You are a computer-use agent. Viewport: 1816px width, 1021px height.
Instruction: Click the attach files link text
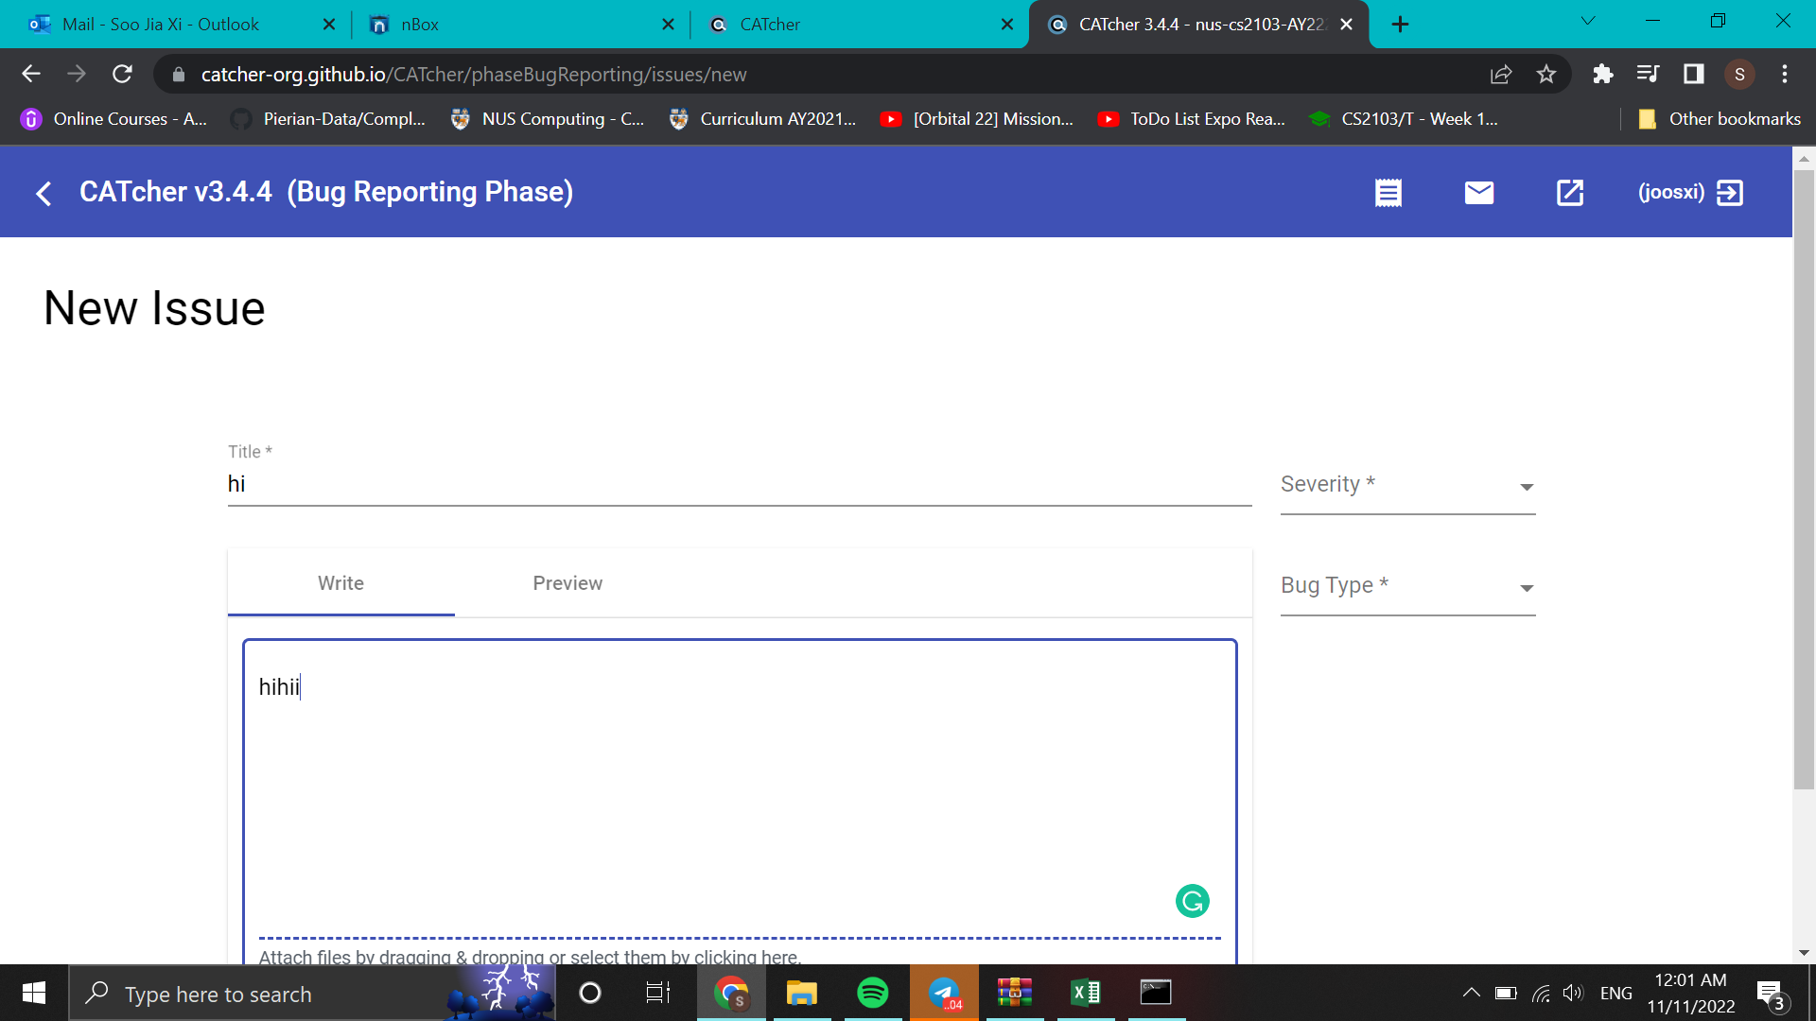click(x=530, y=956)
